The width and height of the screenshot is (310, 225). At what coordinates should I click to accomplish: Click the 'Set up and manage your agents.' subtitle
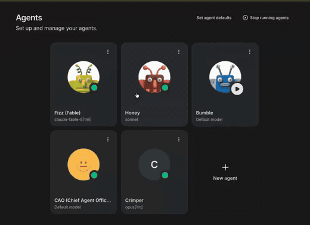(57, 28)
